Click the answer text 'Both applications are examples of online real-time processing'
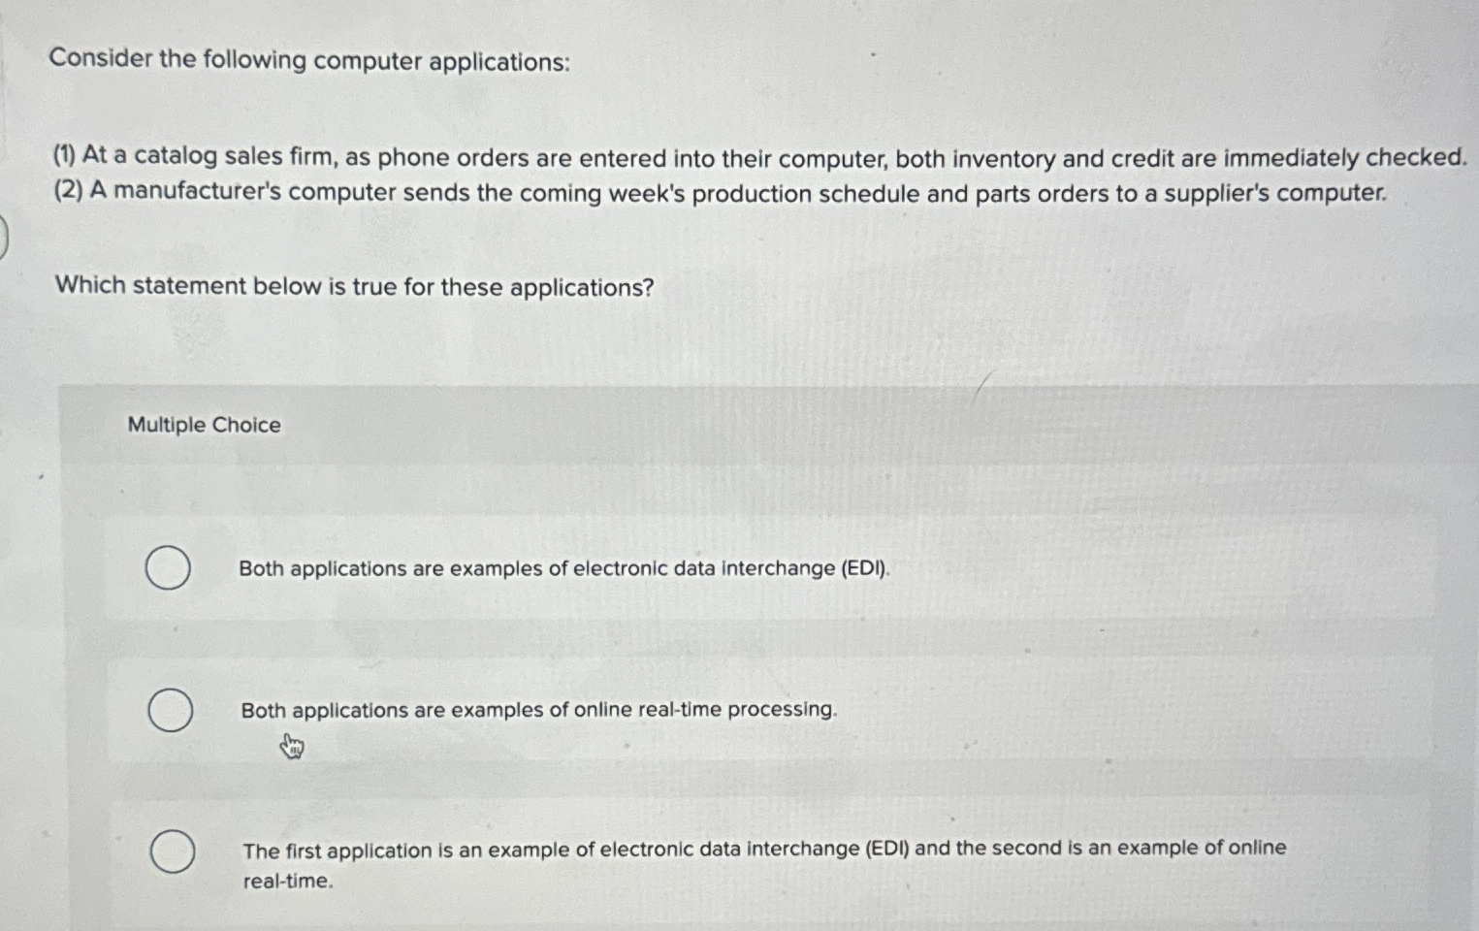This screenshot has width=1479, height=931. coord(538,709)
